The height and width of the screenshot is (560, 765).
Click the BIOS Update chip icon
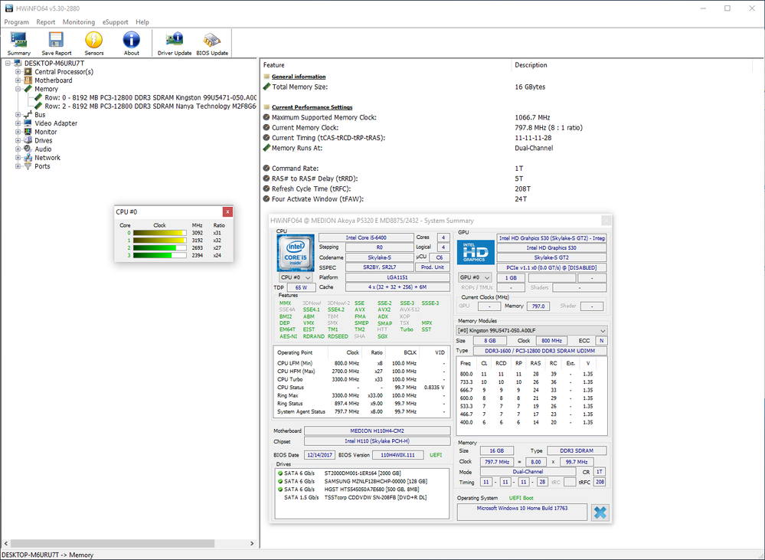(x=212, y=43)
